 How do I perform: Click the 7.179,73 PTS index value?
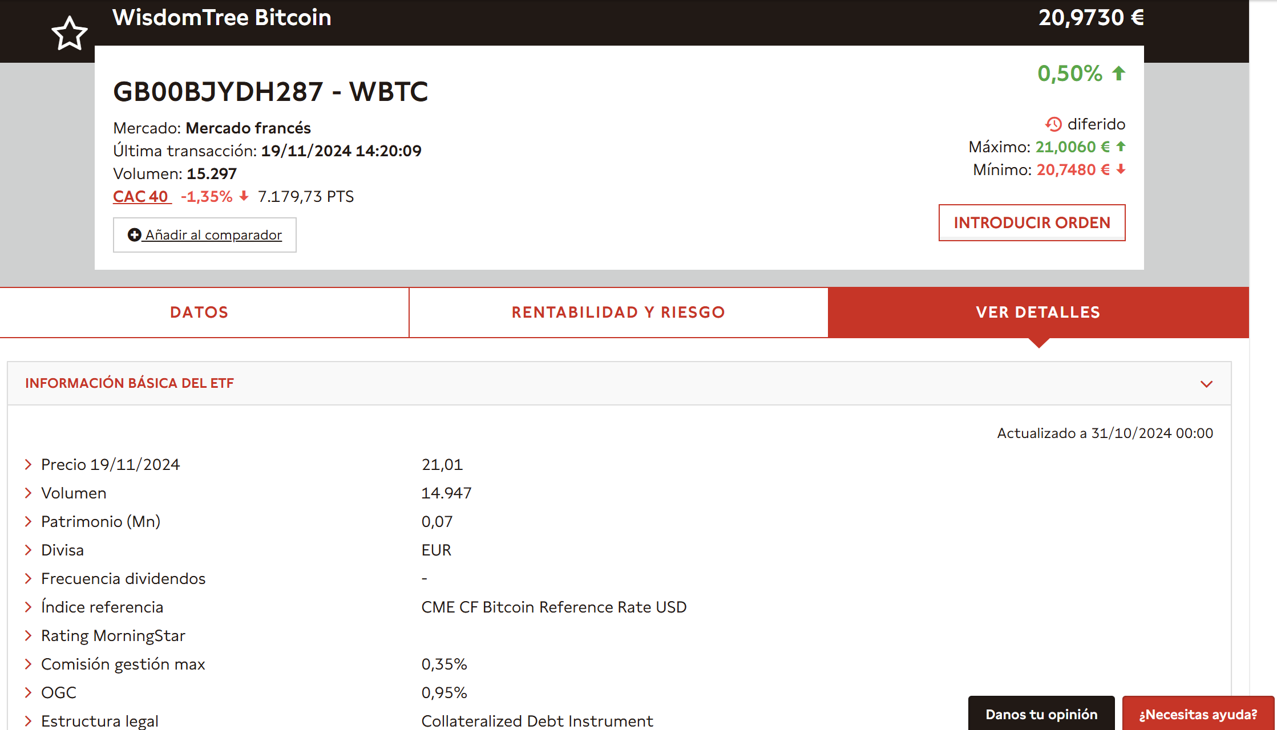(x=306, y=196)
